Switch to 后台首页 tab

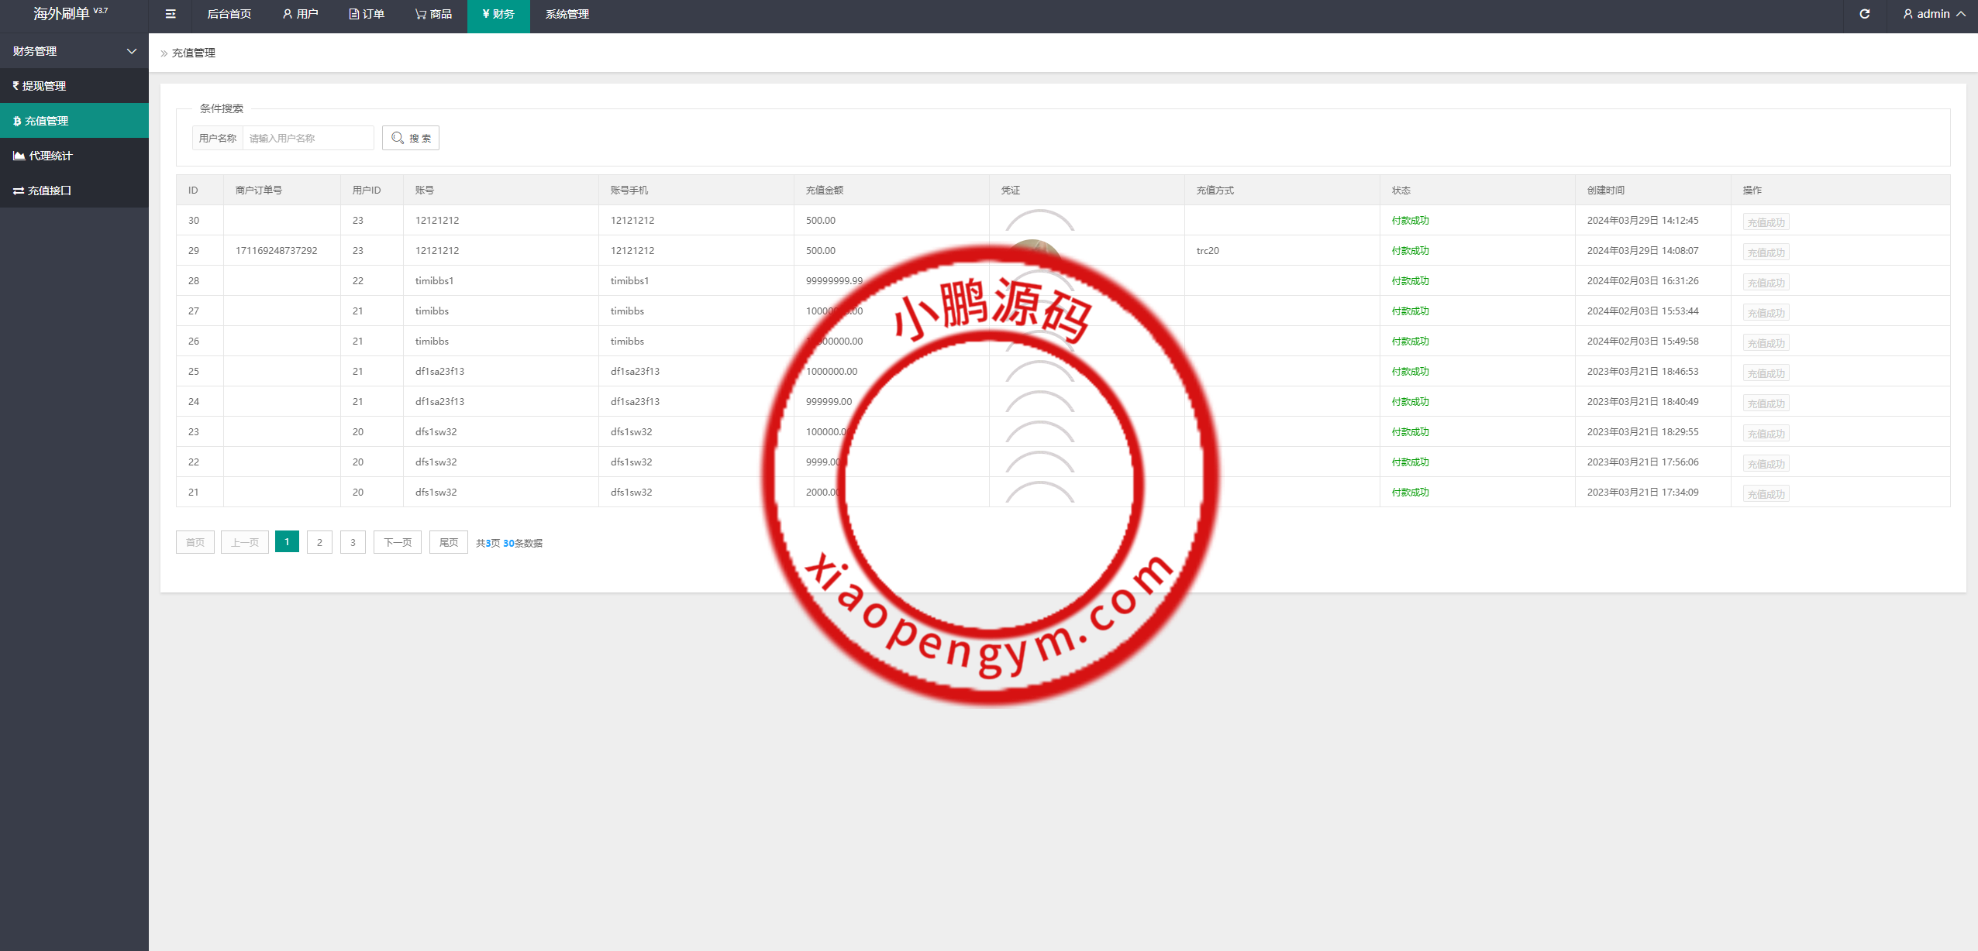click(x=229, y=14)
